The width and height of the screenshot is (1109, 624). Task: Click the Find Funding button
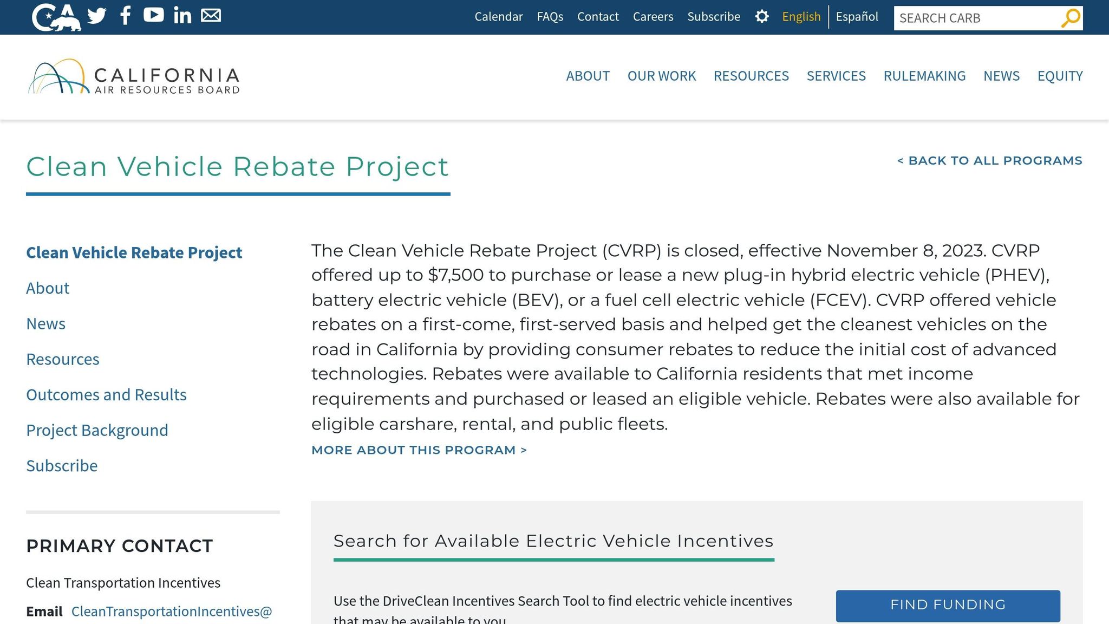(x=948, y=606)
